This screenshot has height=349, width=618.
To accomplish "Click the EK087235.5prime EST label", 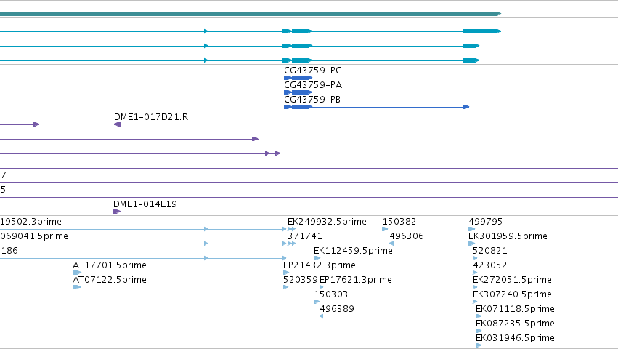I will [x=515, y=324].
